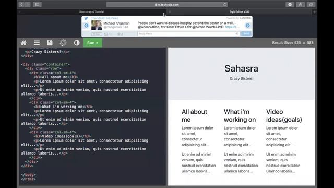
Task: Click the div class="container" code line
Action: click(x=45, y=64)
